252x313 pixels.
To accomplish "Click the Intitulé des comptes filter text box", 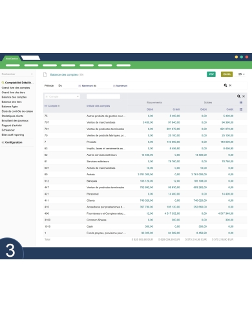I will [103, 96].
